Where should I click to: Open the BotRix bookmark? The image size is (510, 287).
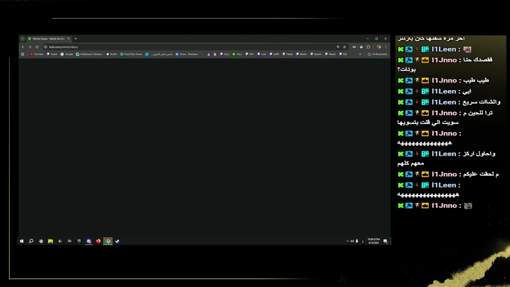point(112,54)
